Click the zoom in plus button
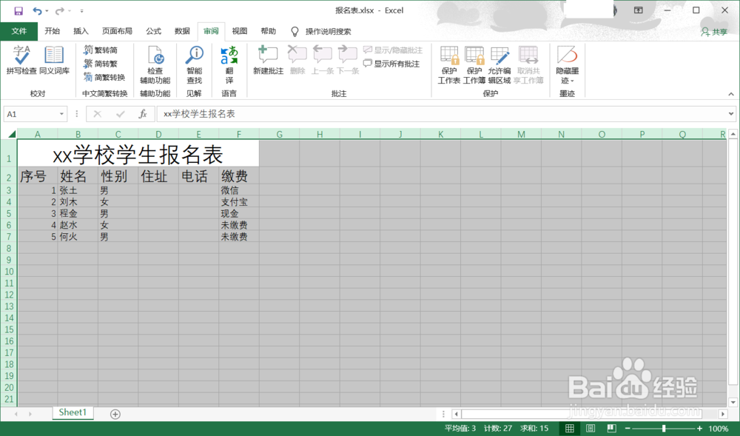 click(x=699, y=429)
